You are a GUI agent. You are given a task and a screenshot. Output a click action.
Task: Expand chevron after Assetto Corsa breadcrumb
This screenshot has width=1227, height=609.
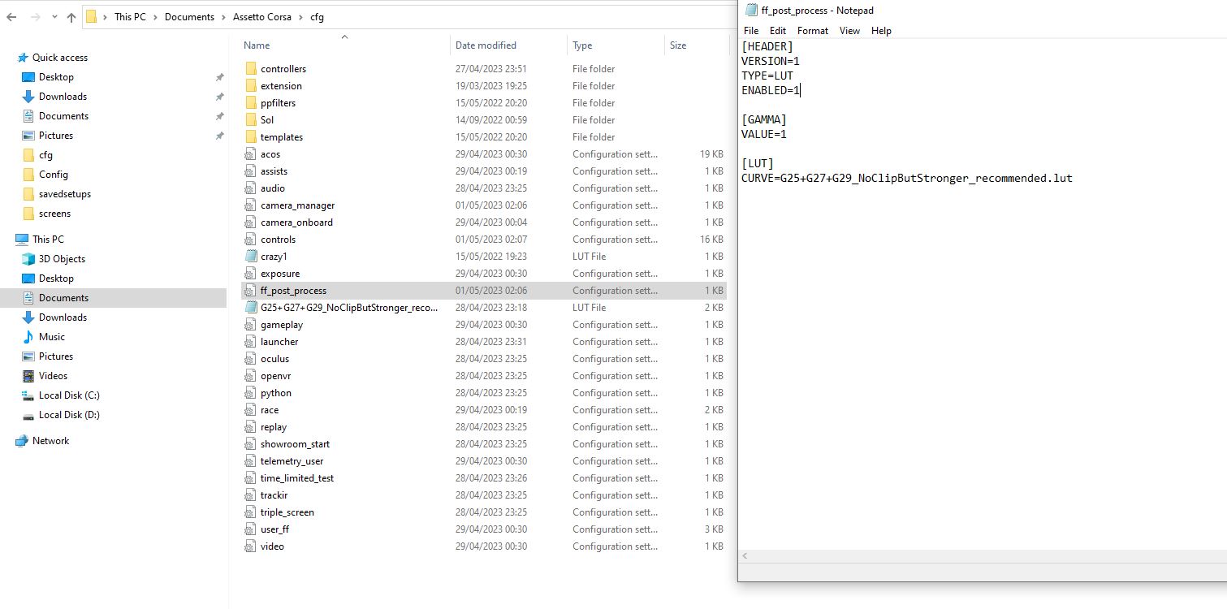tap(302, 17)
